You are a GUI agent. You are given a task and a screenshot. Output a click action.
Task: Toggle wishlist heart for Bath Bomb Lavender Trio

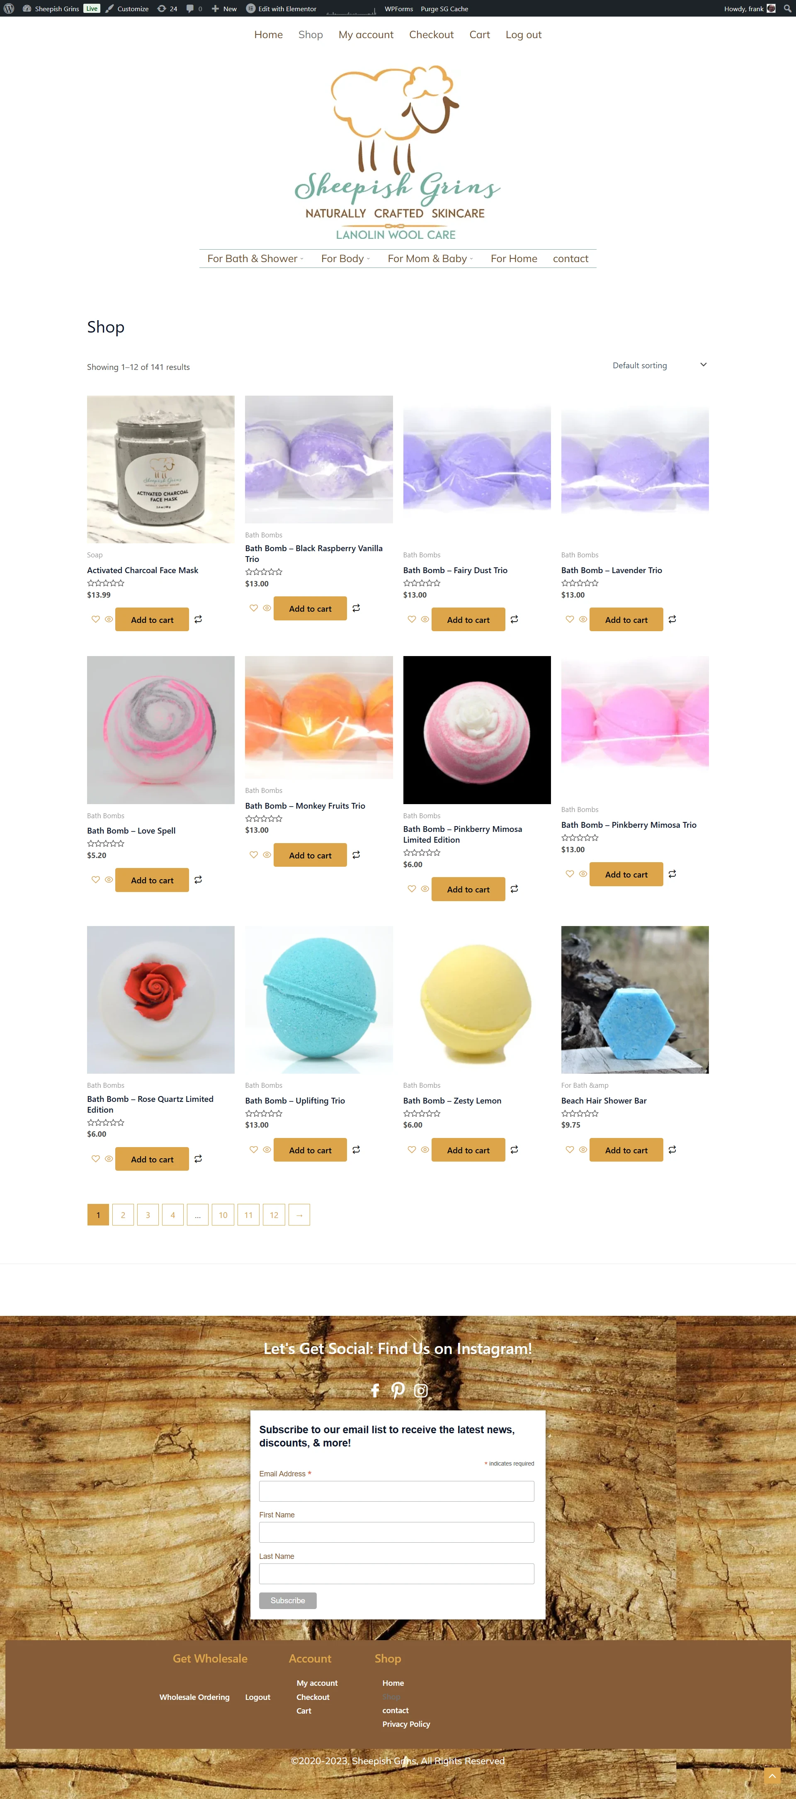point(570,620)
